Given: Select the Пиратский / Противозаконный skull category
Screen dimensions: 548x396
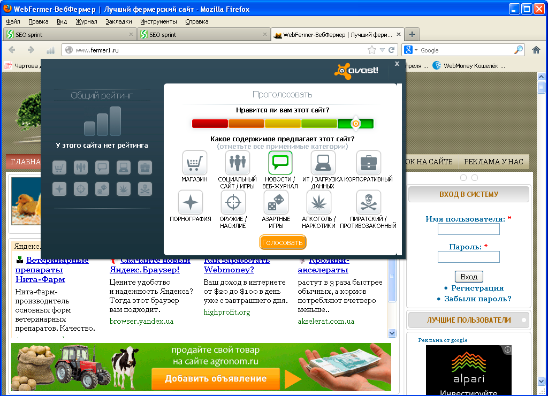Looking at the screenshot, I should click(368, 202).
